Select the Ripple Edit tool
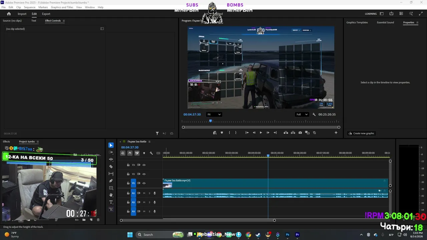This screenshot has width=427, height=240. click(x=111, y=159)
